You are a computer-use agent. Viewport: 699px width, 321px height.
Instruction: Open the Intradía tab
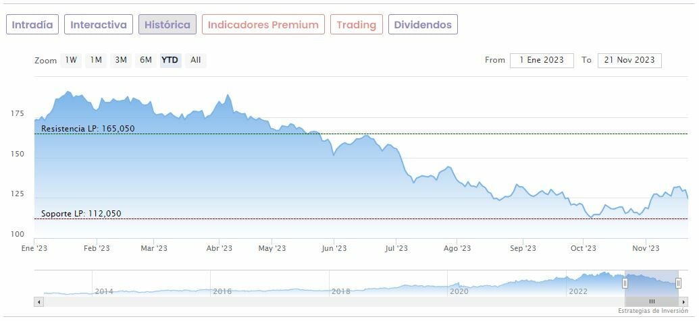click(x=32, y=25)
